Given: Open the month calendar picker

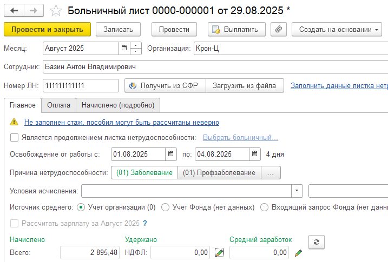Looking at the screenshot, I should (x=124, y=48).
